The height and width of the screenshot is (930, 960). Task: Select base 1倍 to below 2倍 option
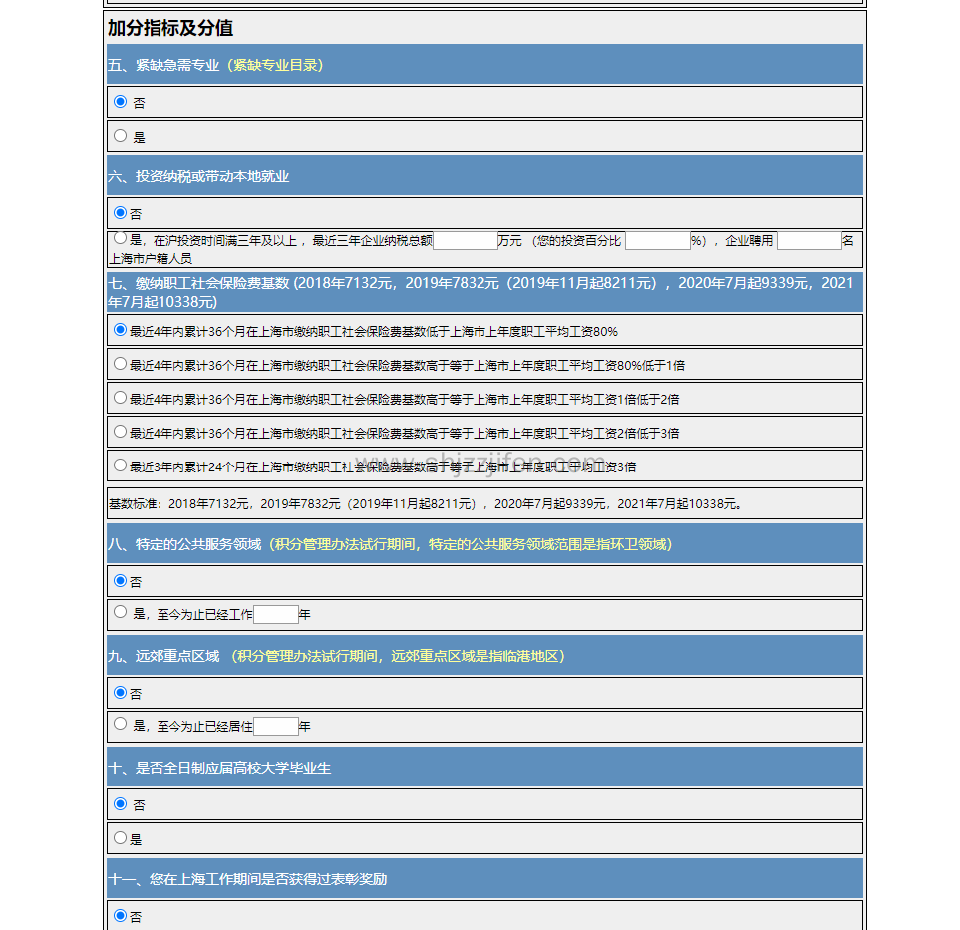(x=121, y=398)
